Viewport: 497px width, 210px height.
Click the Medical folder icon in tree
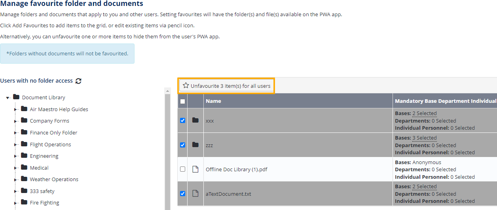coord(24,168)
